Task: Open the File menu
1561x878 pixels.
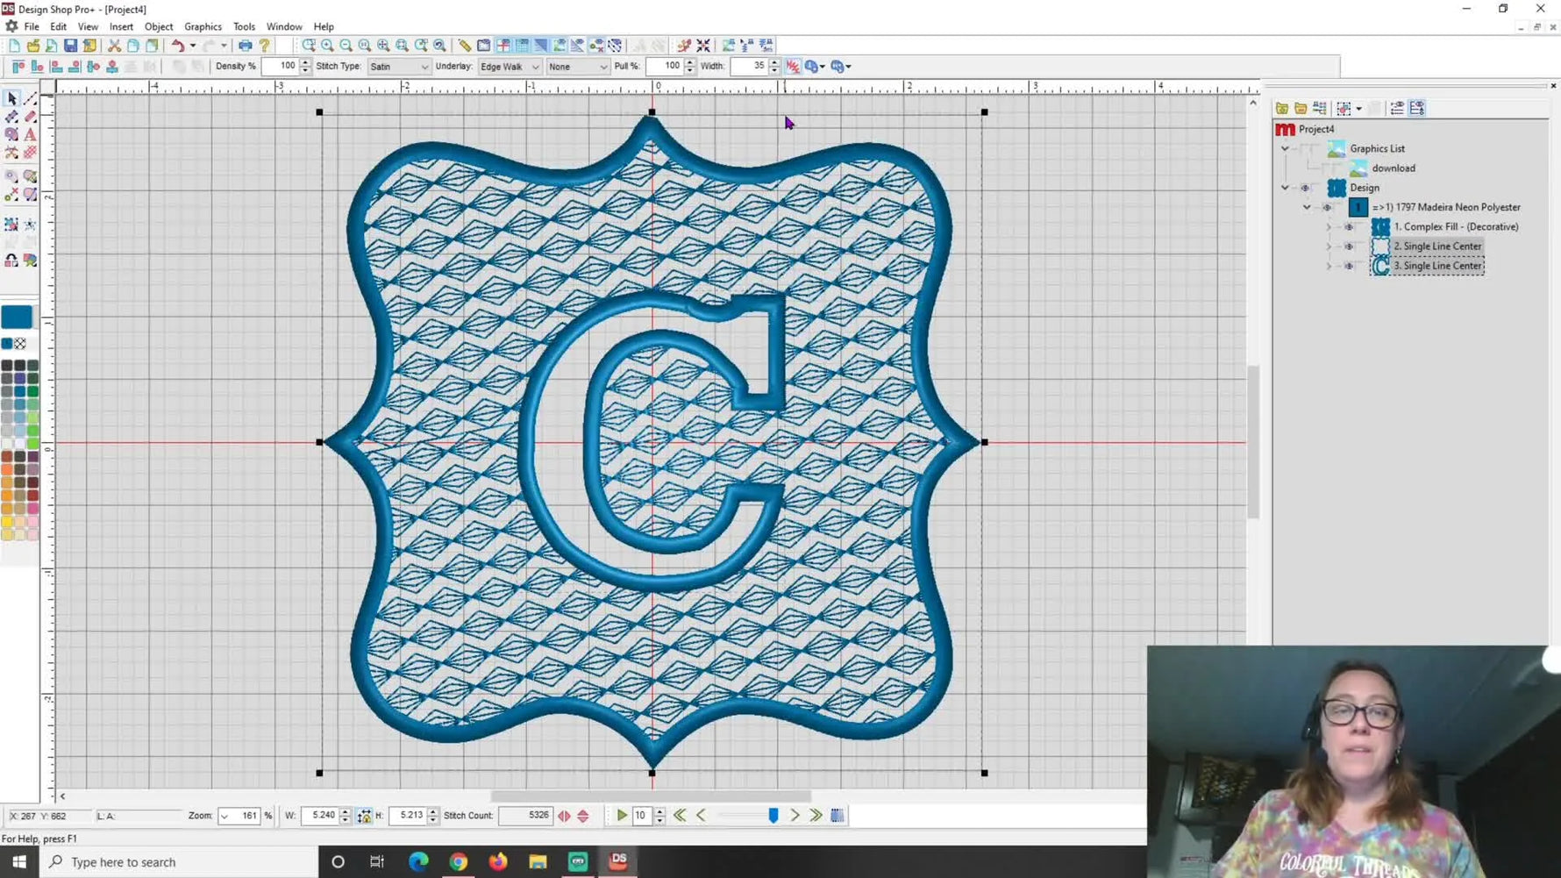Action: point(32,27)
